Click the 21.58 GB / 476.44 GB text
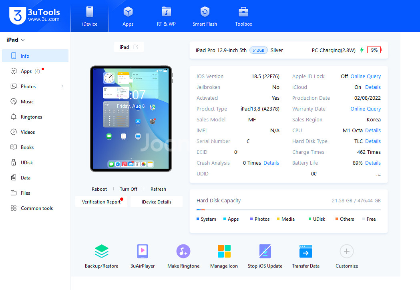This screenshot has height=290, width=420. (x=356, y=201)
